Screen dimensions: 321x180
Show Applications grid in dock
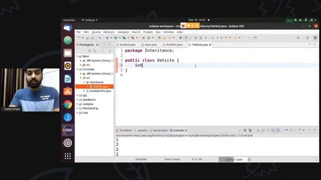pyautogui.click(x=68, y=156)
